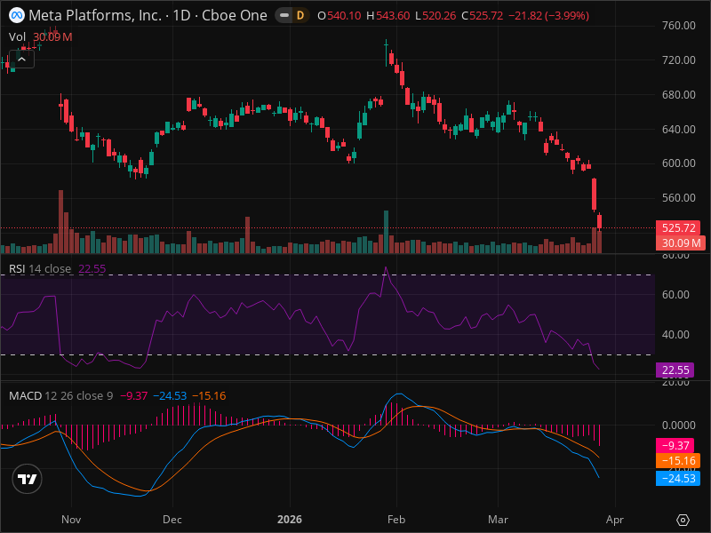
Task: Select the RSI 14 close legend
Action: [x=40, y=269]
